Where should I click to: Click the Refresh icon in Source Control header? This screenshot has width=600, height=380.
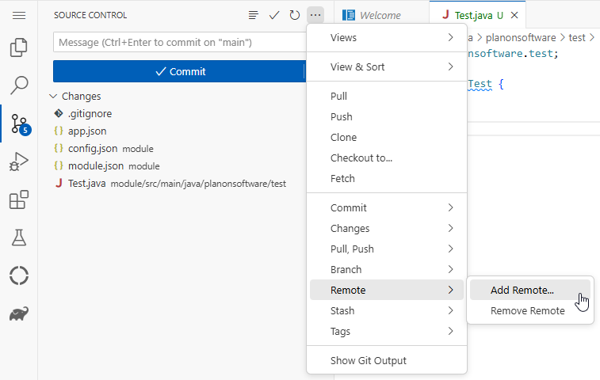(x=295, y=15)
